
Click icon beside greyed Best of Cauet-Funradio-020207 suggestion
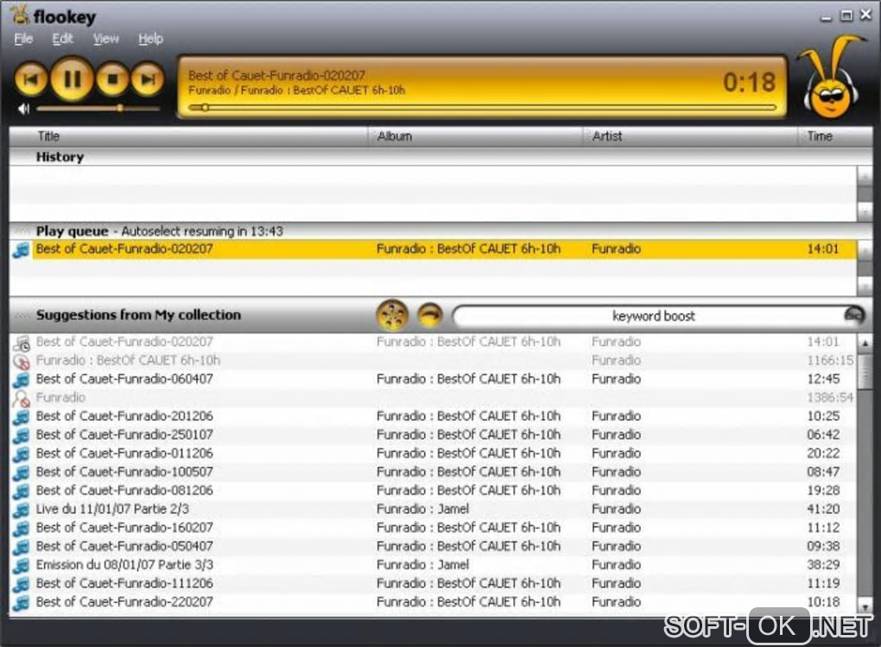point(22,342)
